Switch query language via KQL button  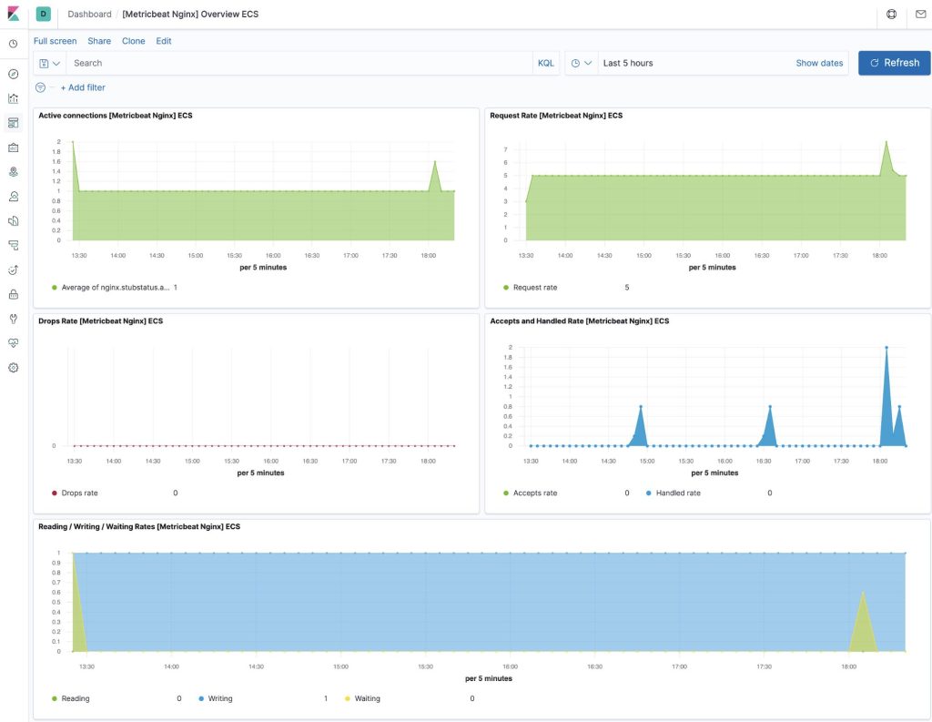pyautogui.click(x=546, y=63)
